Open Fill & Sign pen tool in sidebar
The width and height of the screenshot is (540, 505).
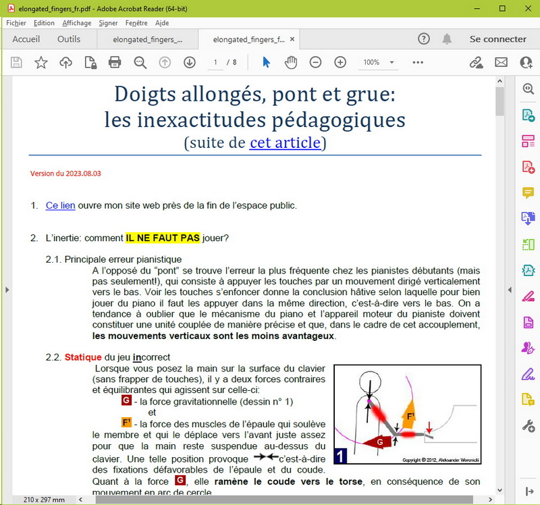528,373
